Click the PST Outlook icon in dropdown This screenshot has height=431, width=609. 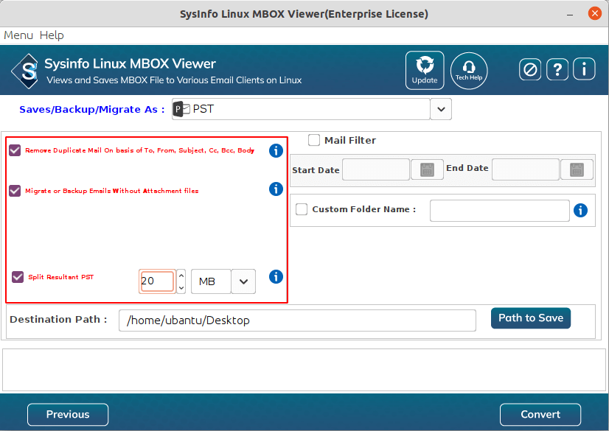pos(181,109)
